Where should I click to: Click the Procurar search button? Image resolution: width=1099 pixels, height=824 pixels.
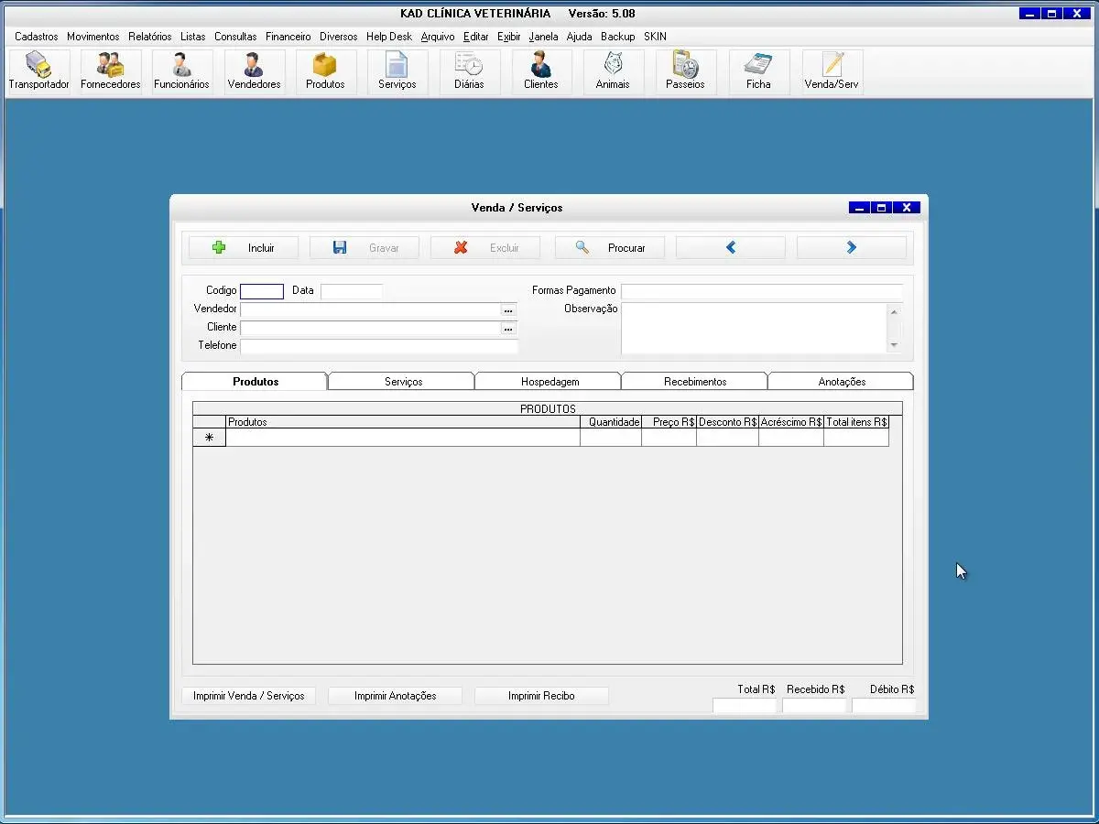tap(609, 248)
